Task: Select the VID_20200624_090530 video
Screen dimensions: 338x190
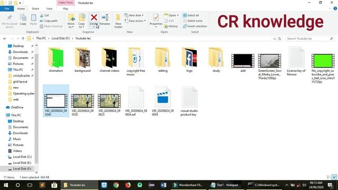Action: coord(82,104)
